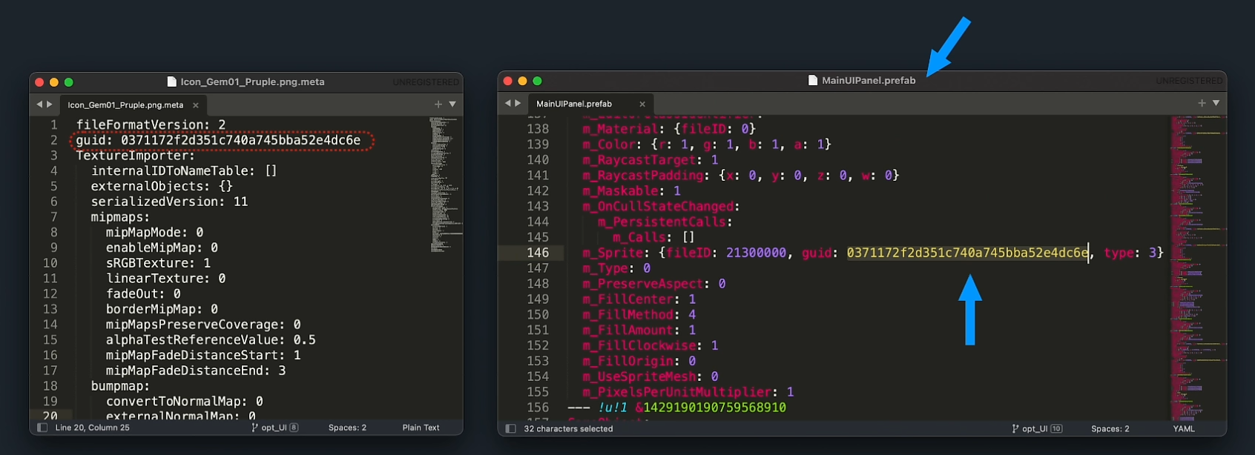Viewport: 1255px width, 455px height.
Task: Click document icon in MainUIPanel.prefab title bar
Action: click(813, 80)
